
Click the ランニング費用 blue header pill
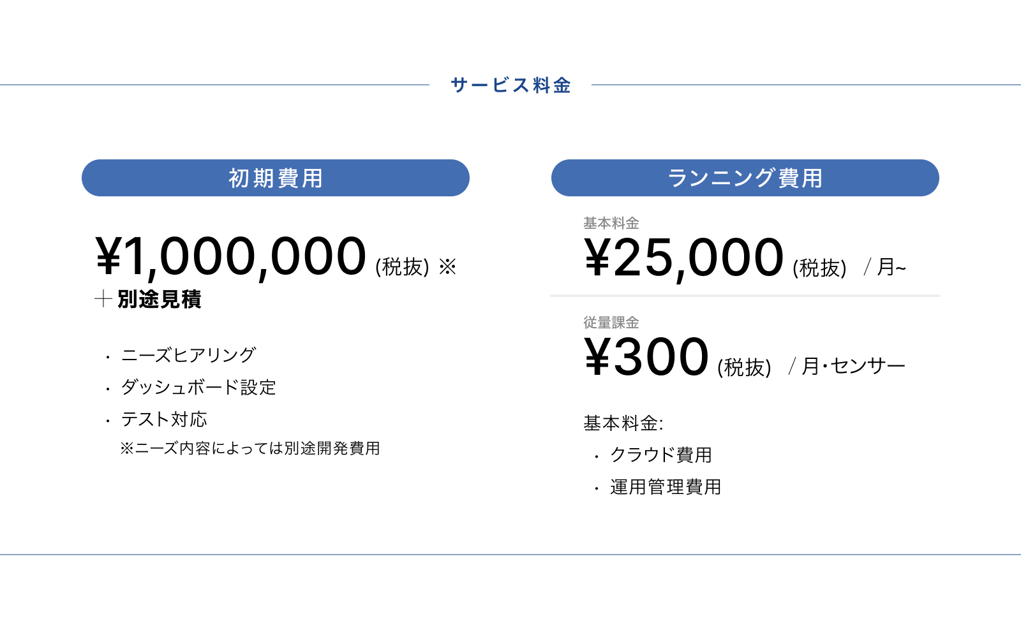tap(745, 178)
